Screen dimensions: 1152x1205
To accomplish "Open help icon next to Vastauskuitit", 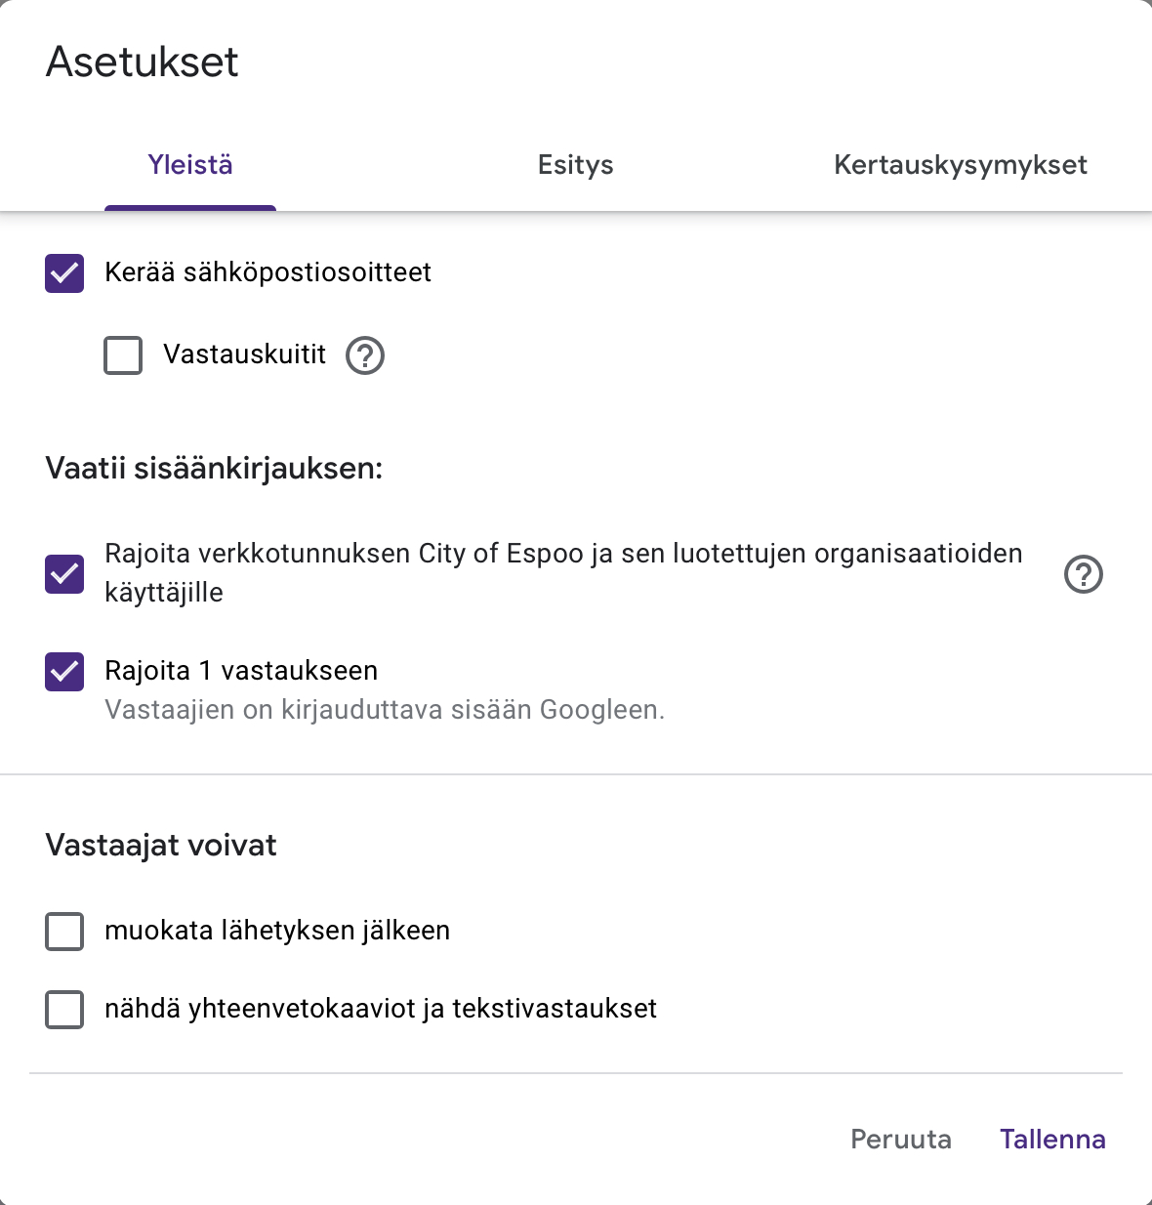I will click(365, 355).
